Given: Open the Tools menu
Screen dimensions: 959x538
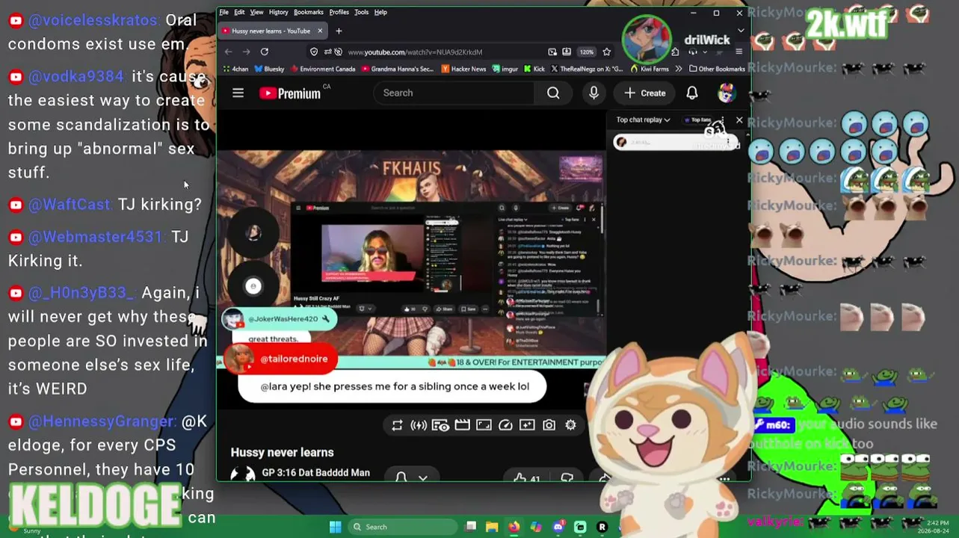Looking at the screenshot, I should (x=361, y=12).
